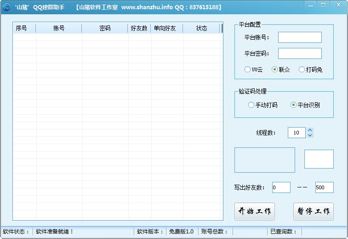Screen dimensions: 348x239
Task: Click the 线程数 label text
Action: pyautogui.click(x=266, y=133)
